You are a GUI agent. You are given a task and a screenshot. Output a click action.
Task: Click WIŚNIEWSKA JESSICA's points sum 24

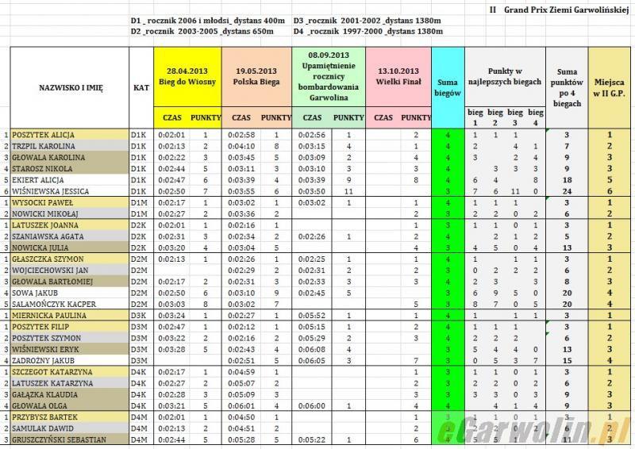567,191
